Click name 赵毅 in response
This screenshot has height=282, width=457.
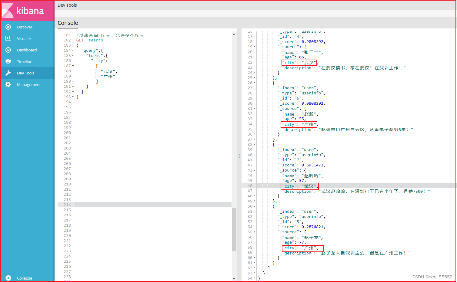pyautogui.click(x=309, y=114)
